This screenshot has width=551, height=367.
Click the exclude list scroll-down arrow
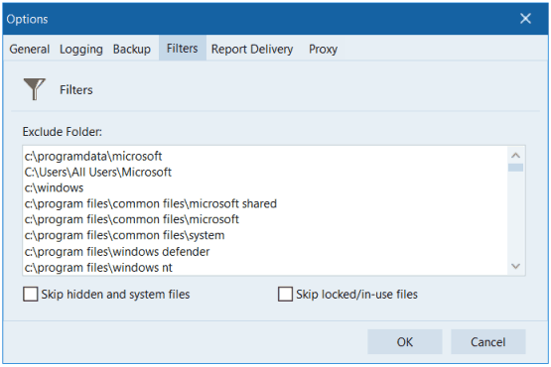pos(516,266)
